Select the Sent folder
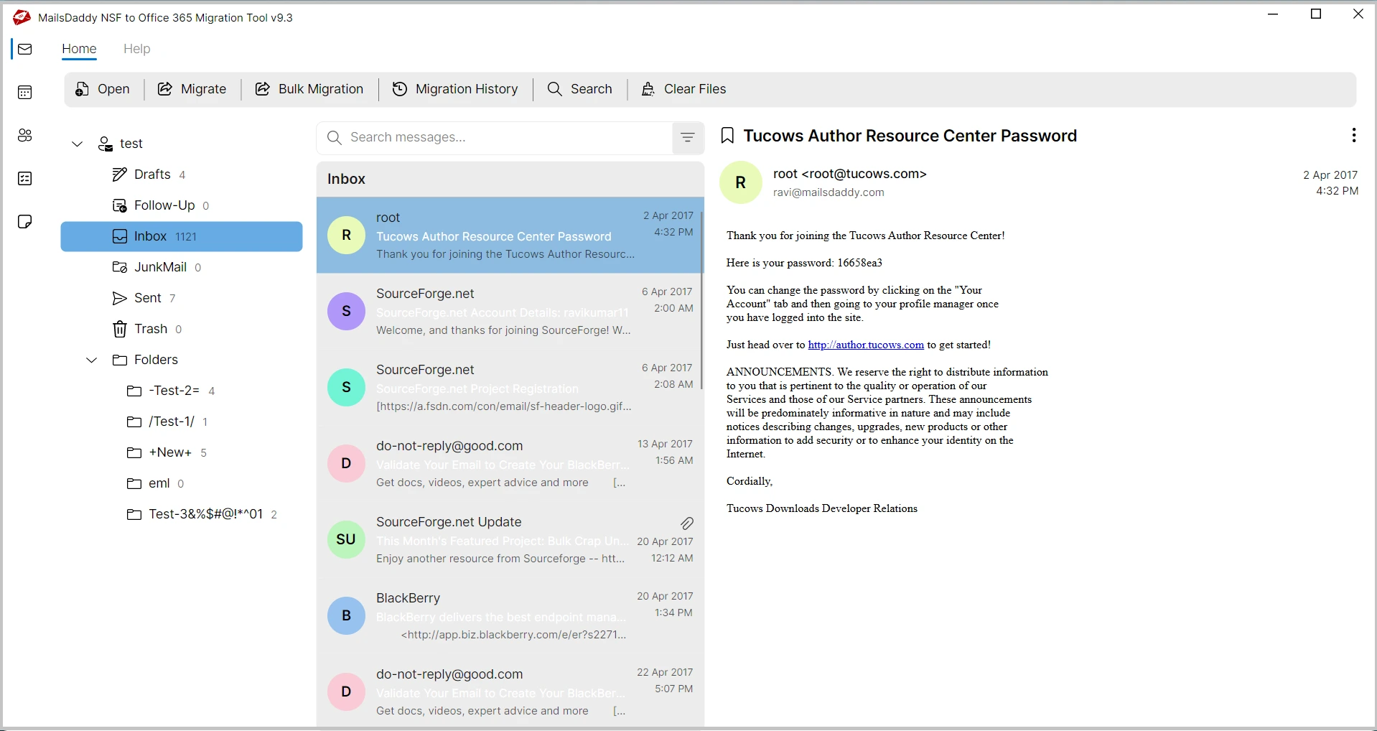 coord(147,298)
